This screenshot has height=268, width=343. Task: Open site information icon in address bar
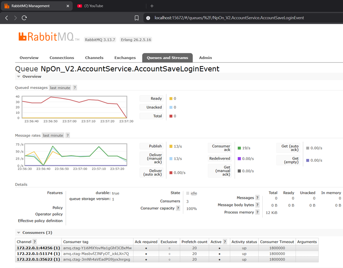pyautogui.click(x=148, y=18)
